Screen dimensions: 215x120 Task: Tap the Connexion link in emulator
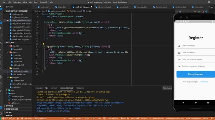(204, 82)
